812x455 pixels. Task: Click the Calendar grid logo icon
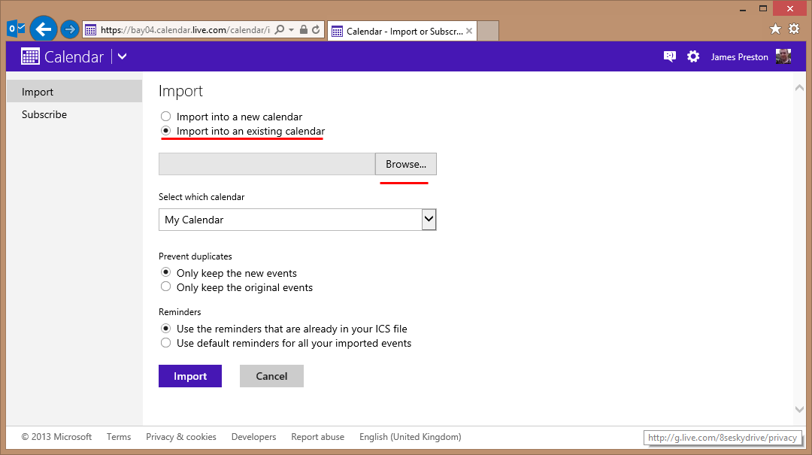pyautogui.click(x=30, y=56)
